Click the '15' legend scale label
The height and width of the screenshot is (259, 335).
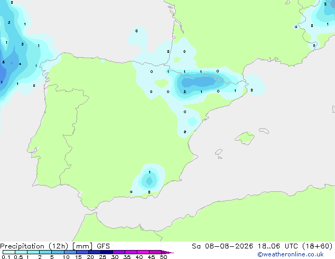[78, 257]
